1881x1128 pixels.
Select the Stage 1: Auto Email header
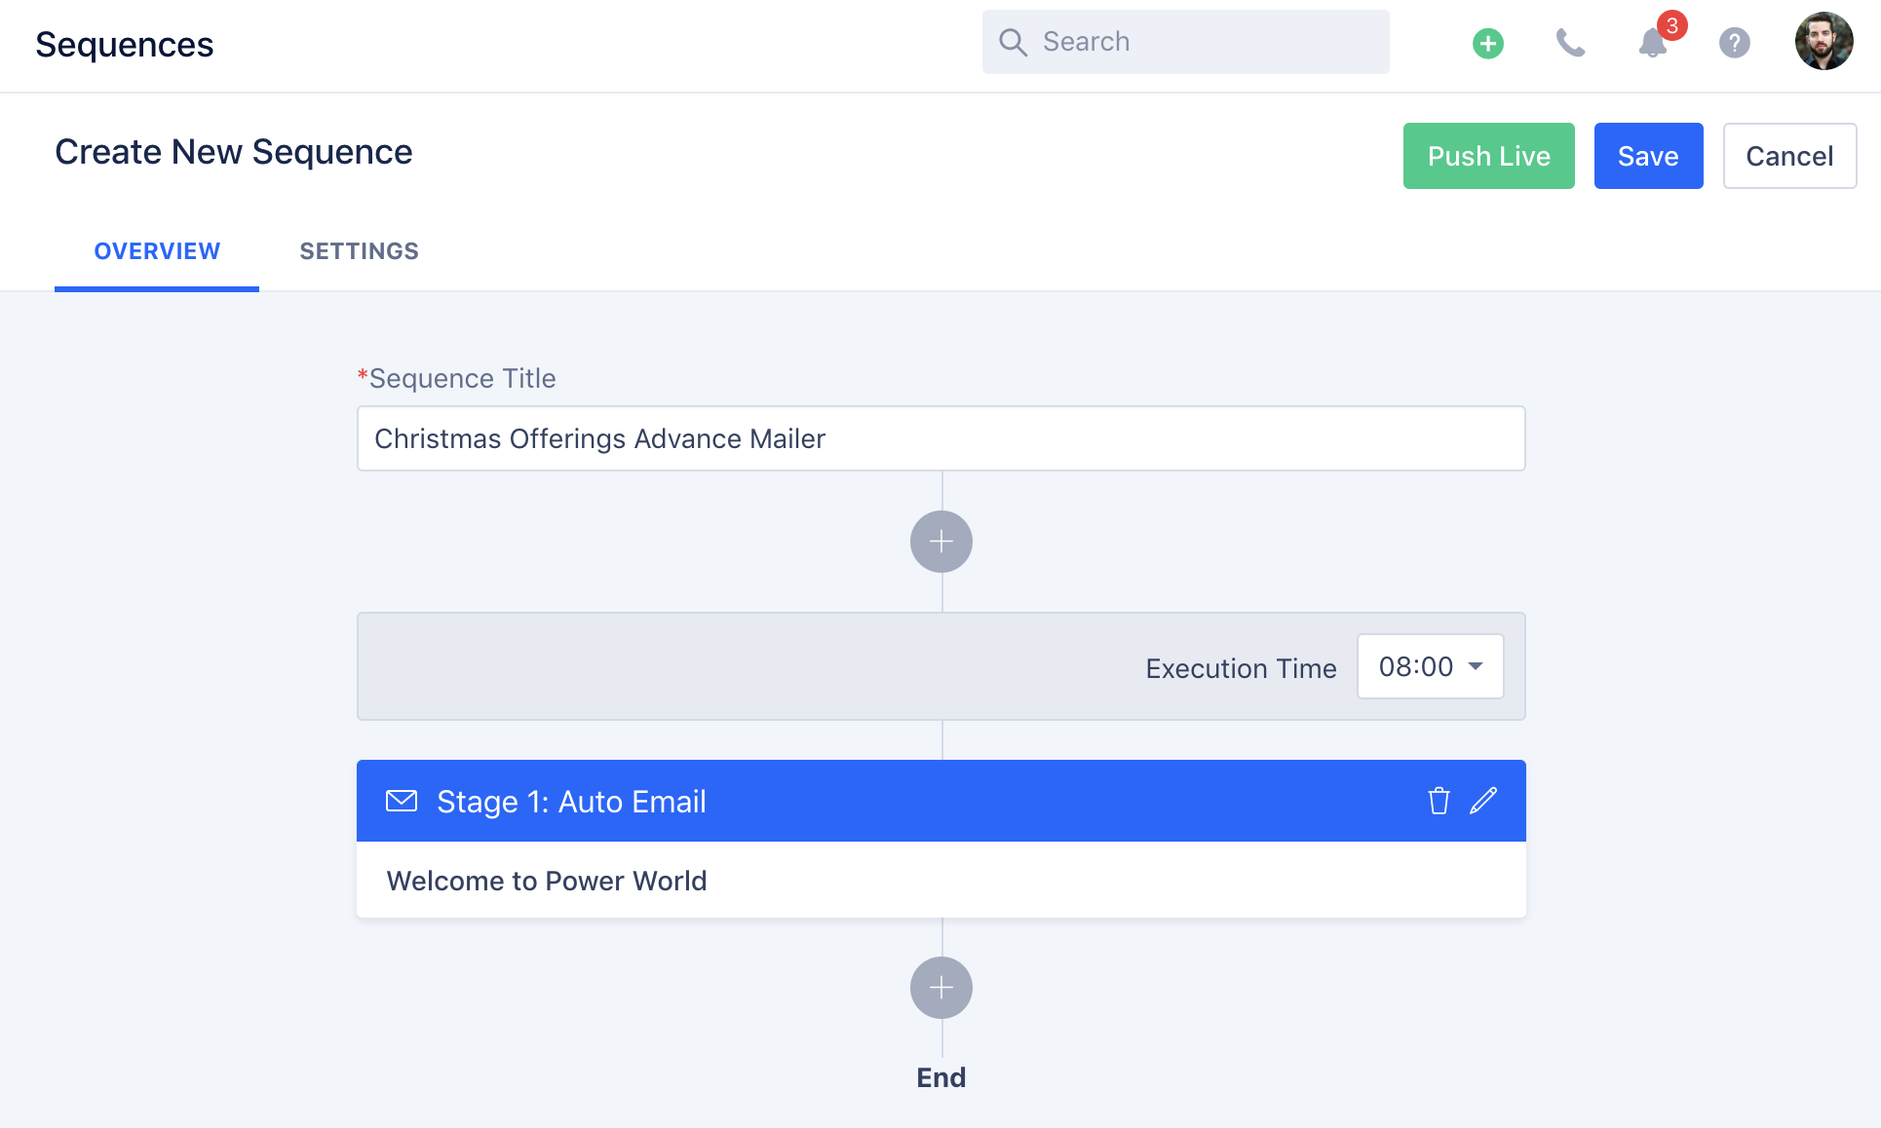(x=940, y=801)
